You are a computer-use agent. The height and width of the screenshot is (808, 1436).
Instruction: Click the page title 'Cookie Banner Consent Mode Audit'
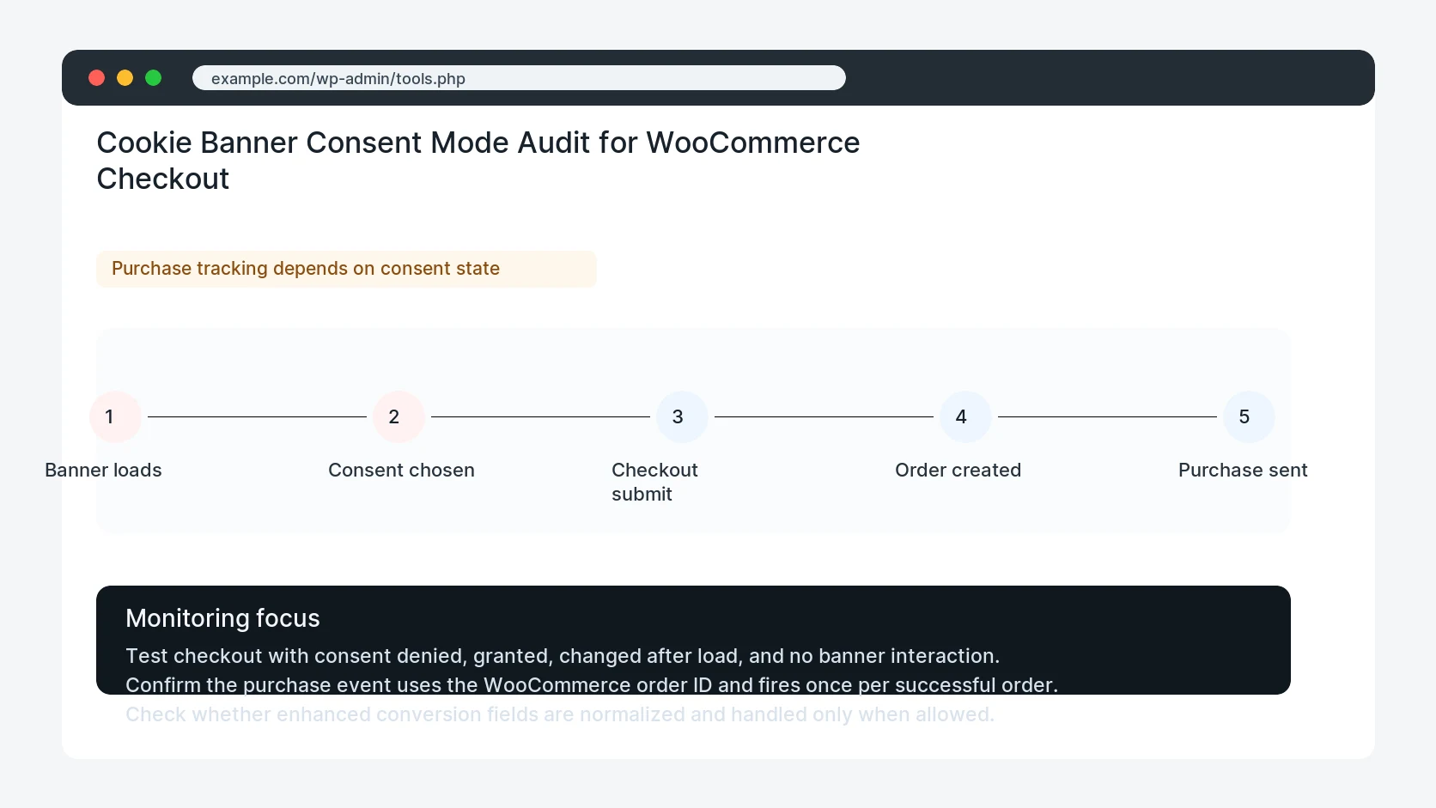pos(478,161)
